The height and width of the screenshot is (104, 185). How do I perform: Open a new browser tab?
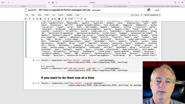pyautogui.click(x=179, y=3)
